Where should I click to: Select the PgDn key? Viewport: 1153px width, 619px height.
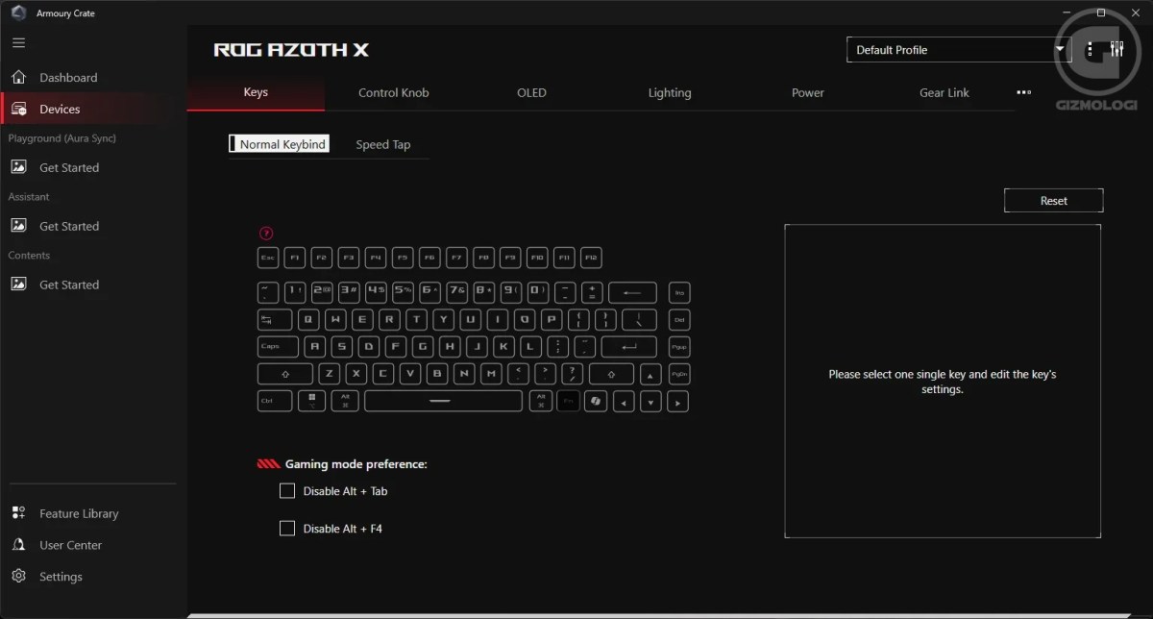(679, 375)
